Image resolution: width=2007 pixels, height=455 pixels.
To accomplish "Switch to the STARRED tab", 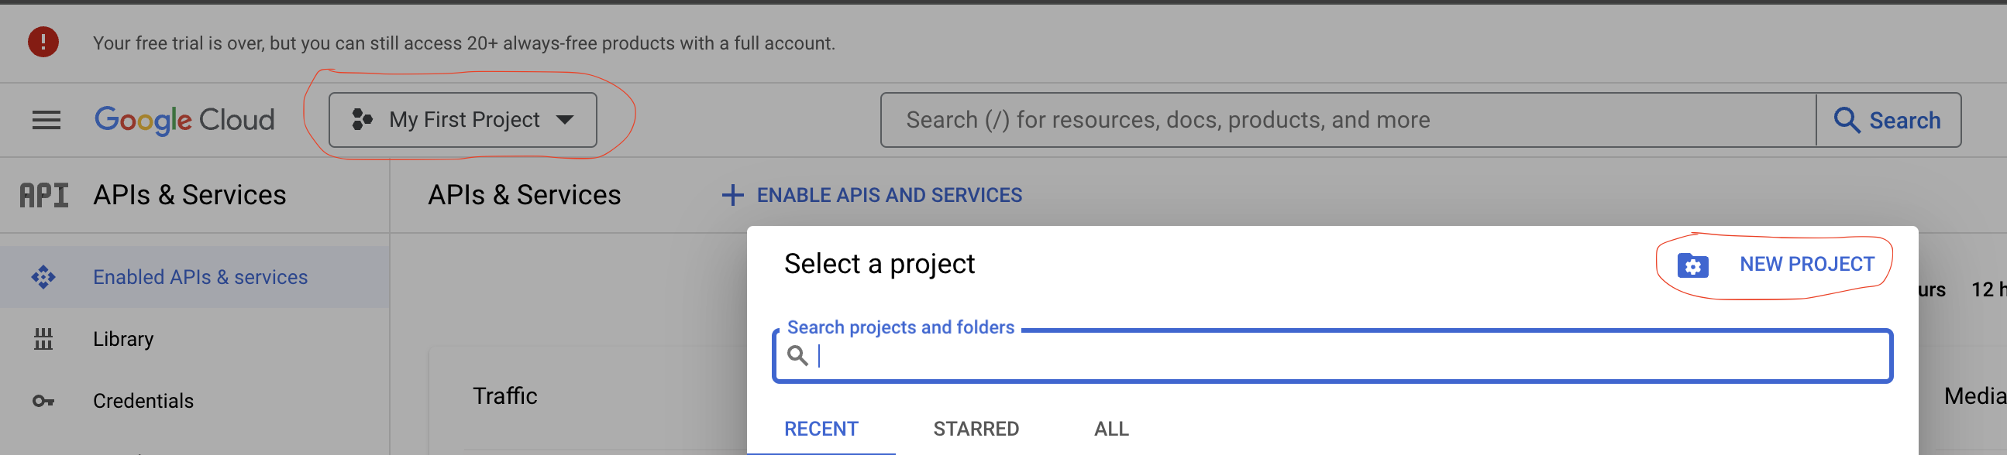I will pyautogui.click(x=976, y=429).
